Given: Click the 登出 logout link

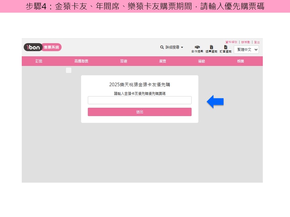Looking at the screenshot, I should tap(257, 42).
